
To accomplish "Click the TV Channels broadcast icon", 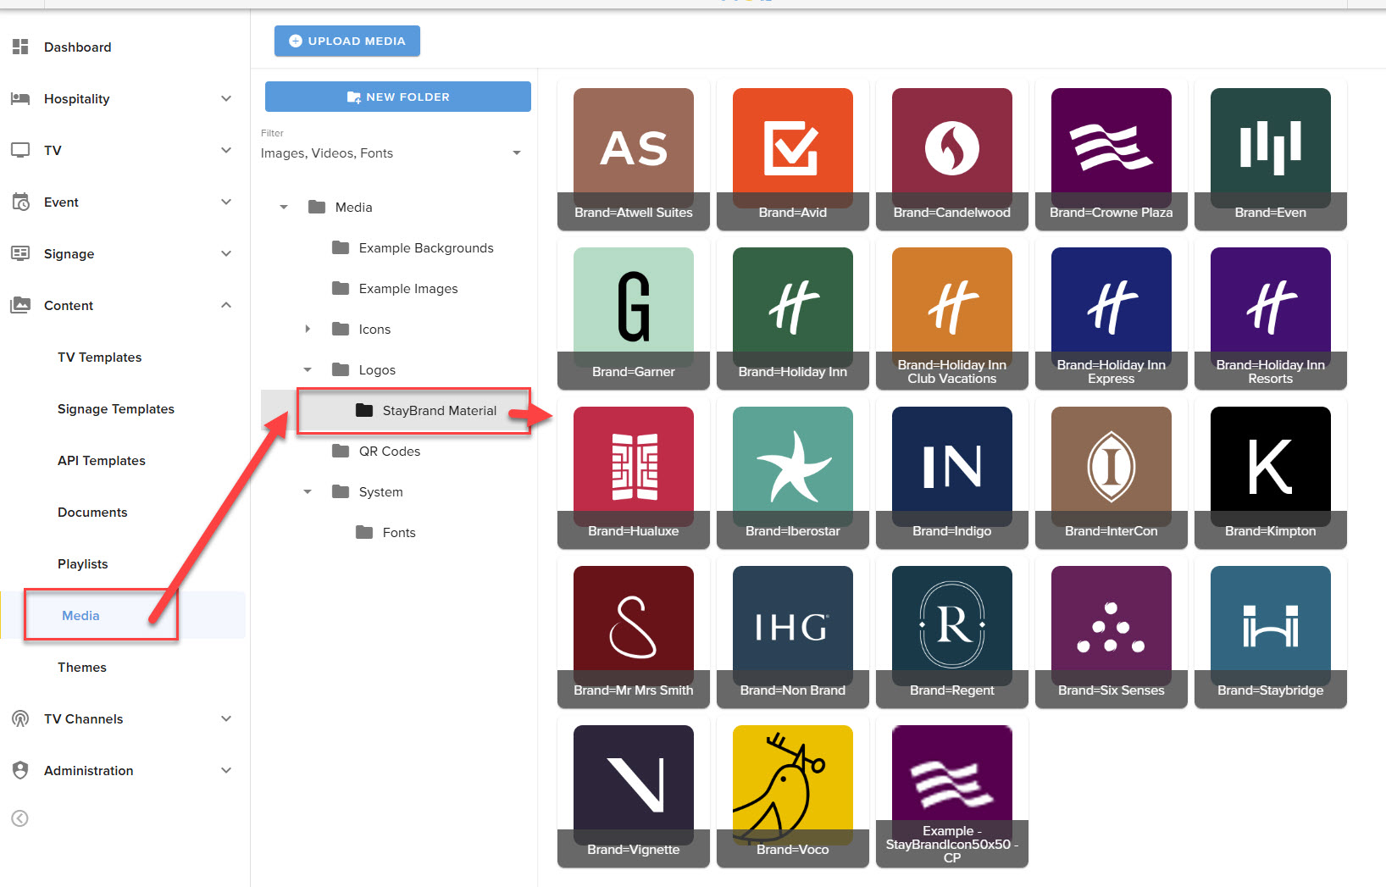I will point(20,719).
